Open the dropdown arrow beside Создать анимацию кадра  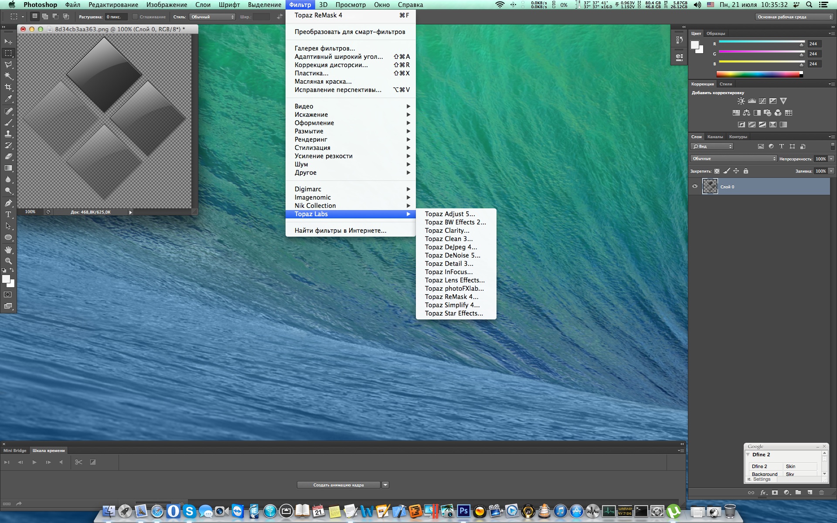pyautogui.click(x=385, y=485)
